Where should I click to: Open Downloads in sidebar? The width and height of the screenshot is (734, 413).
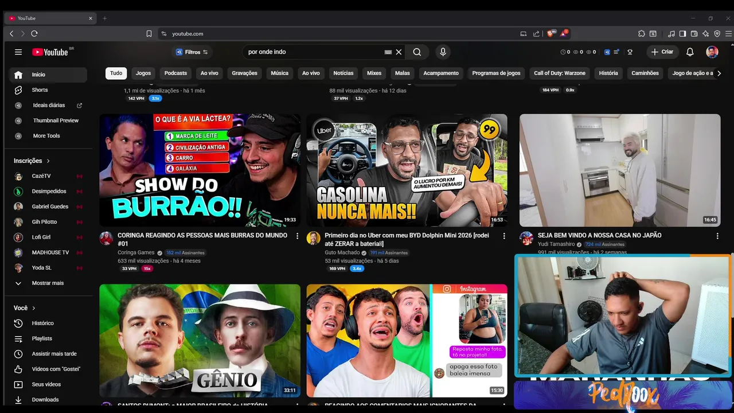pos(48,400)
